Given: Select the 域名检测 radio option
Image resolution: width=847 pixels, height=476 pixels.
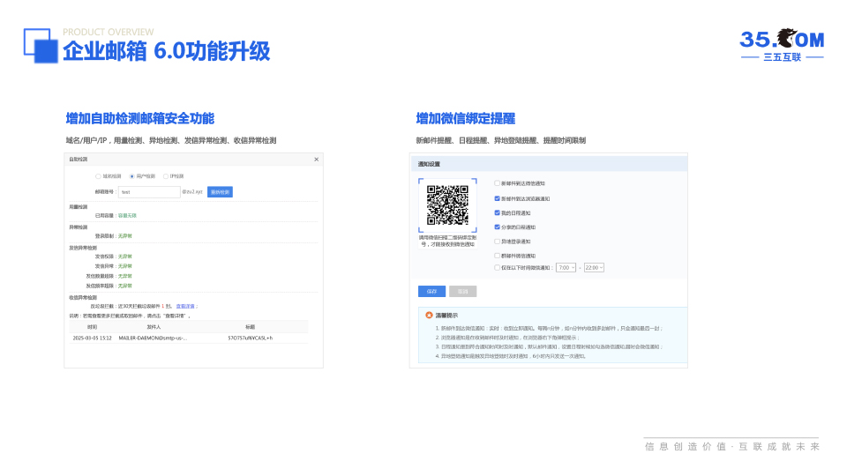Looking at the screenshot, I should click(x=99, y=176).
